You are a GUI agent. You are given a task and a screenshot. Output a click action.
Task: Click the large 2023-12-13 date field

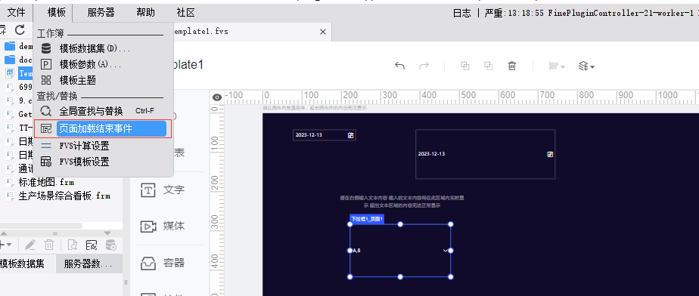pos(485,154)
